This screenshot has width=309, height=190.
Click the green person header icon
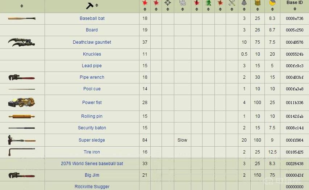pyautogui.click(x=208, y=3)
